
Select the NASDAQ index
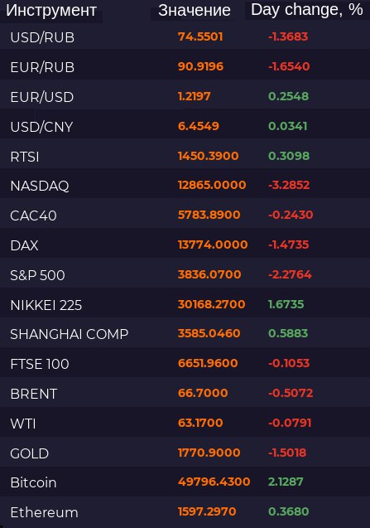[40, 186]
